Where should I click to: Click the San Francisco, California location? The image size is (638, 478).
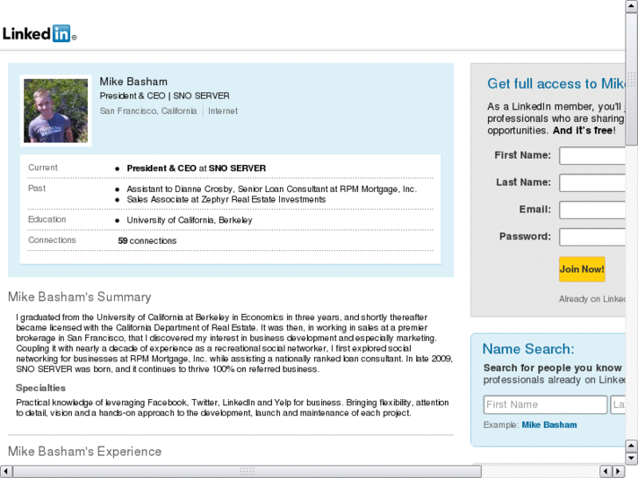(x=148, y=111)
